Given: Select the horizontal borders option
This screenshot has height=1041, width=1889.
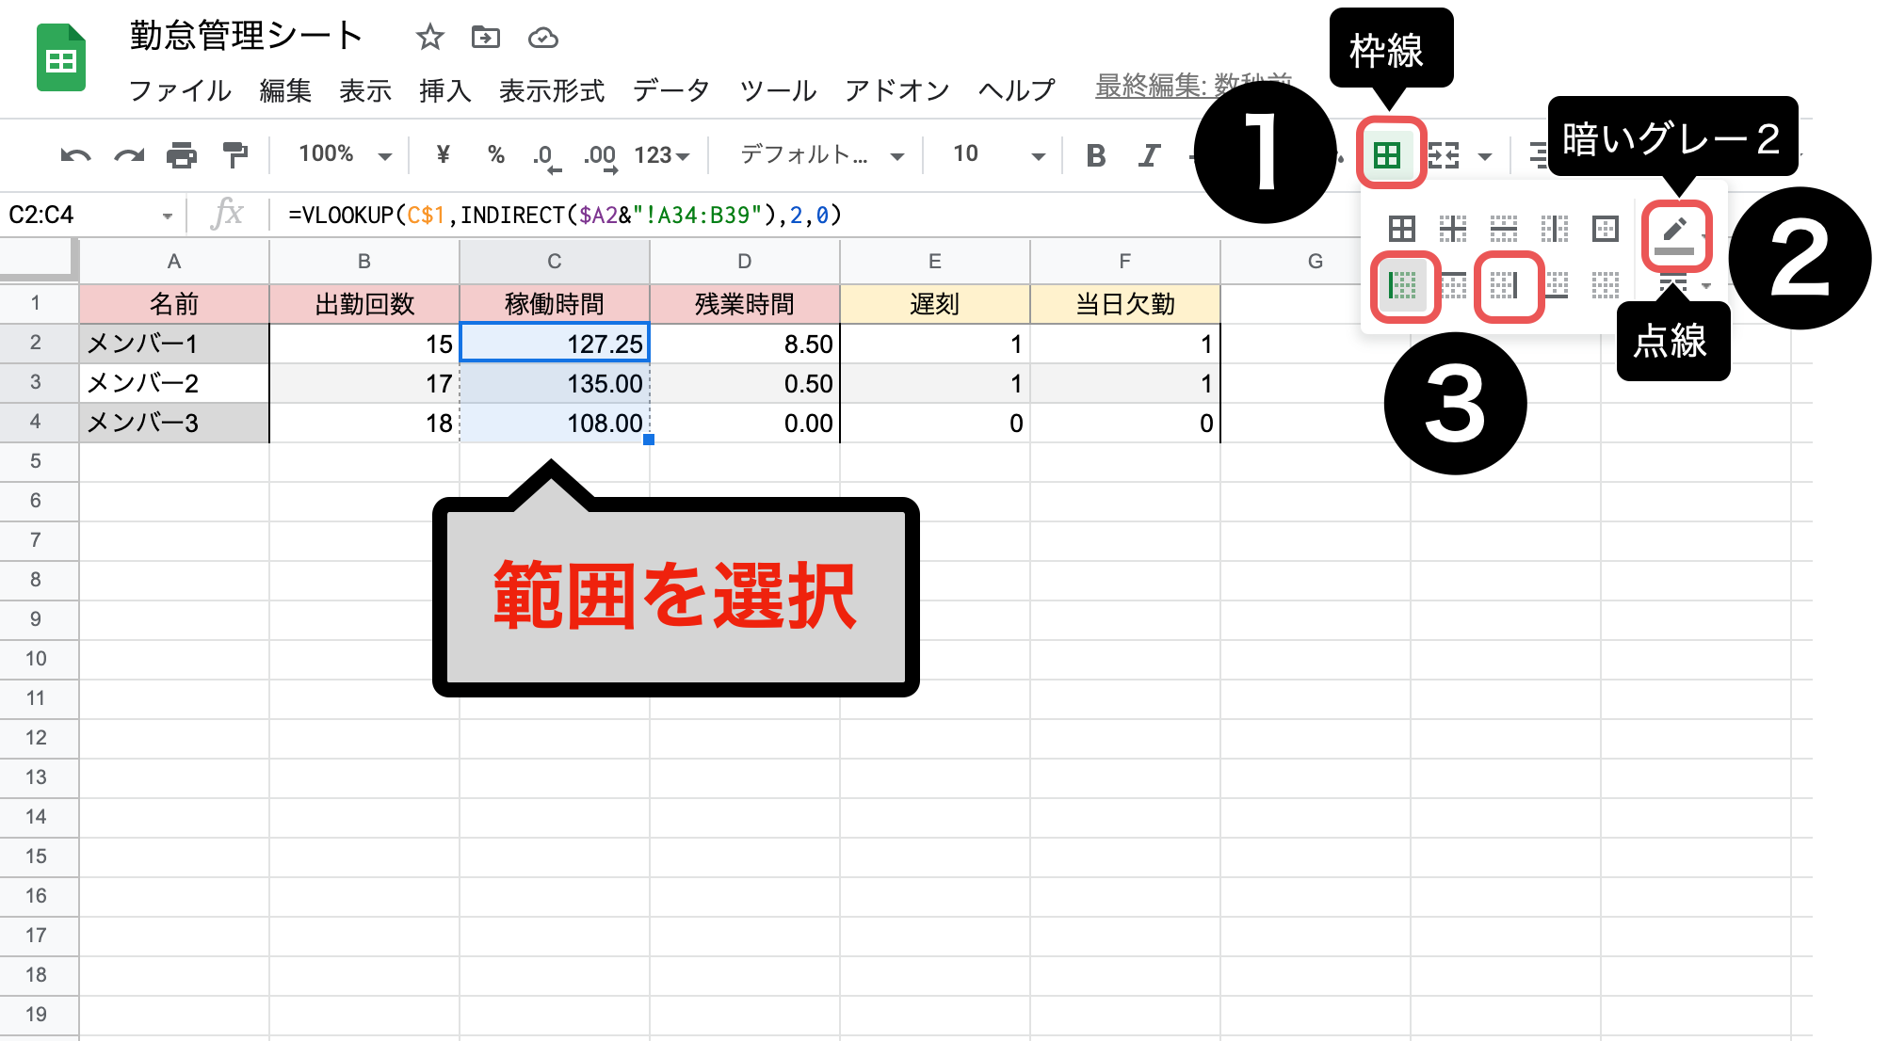Looking at the screenshot, I should coord(1504,228).
